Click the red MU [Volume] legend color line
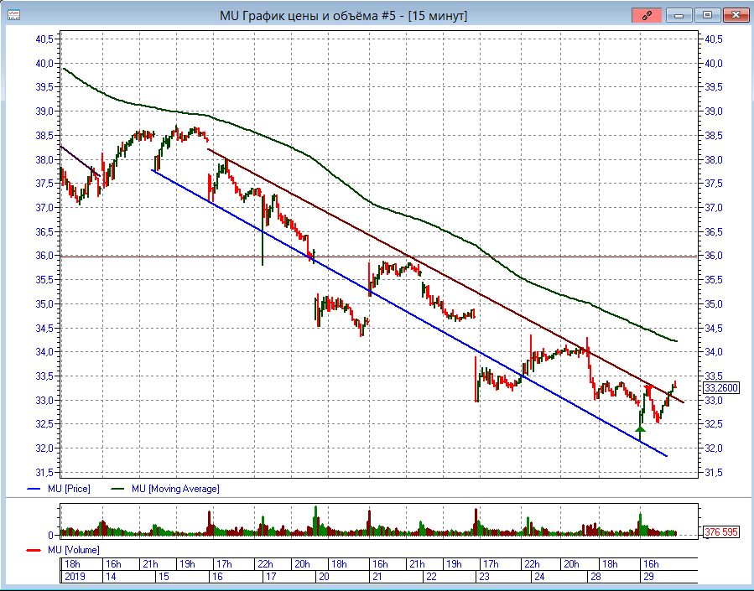The image size is (754, 591). [34, 550]
